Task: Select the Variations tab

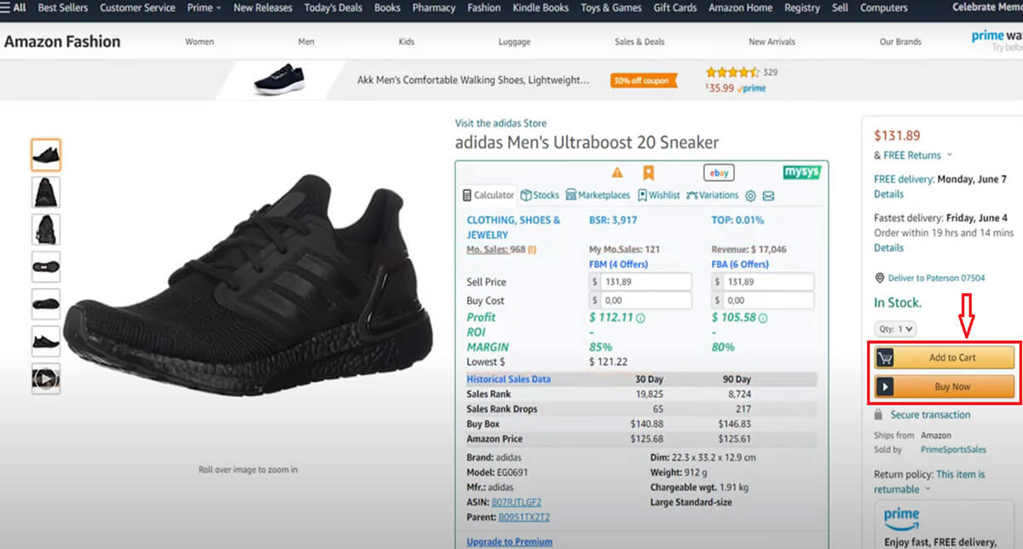Action: click(712, 195)
